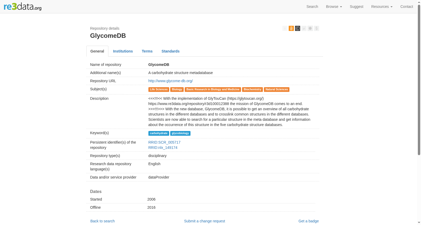The height and width of the screenshot is (225, 421).
Task: Click the glycobiology keyword tag
Action: point(181,133)
